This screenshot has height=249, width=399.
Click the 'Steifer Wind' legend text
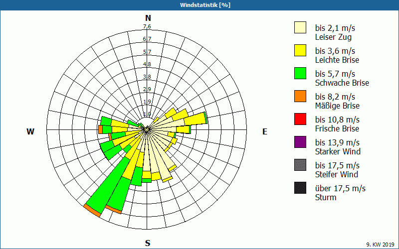337,174
